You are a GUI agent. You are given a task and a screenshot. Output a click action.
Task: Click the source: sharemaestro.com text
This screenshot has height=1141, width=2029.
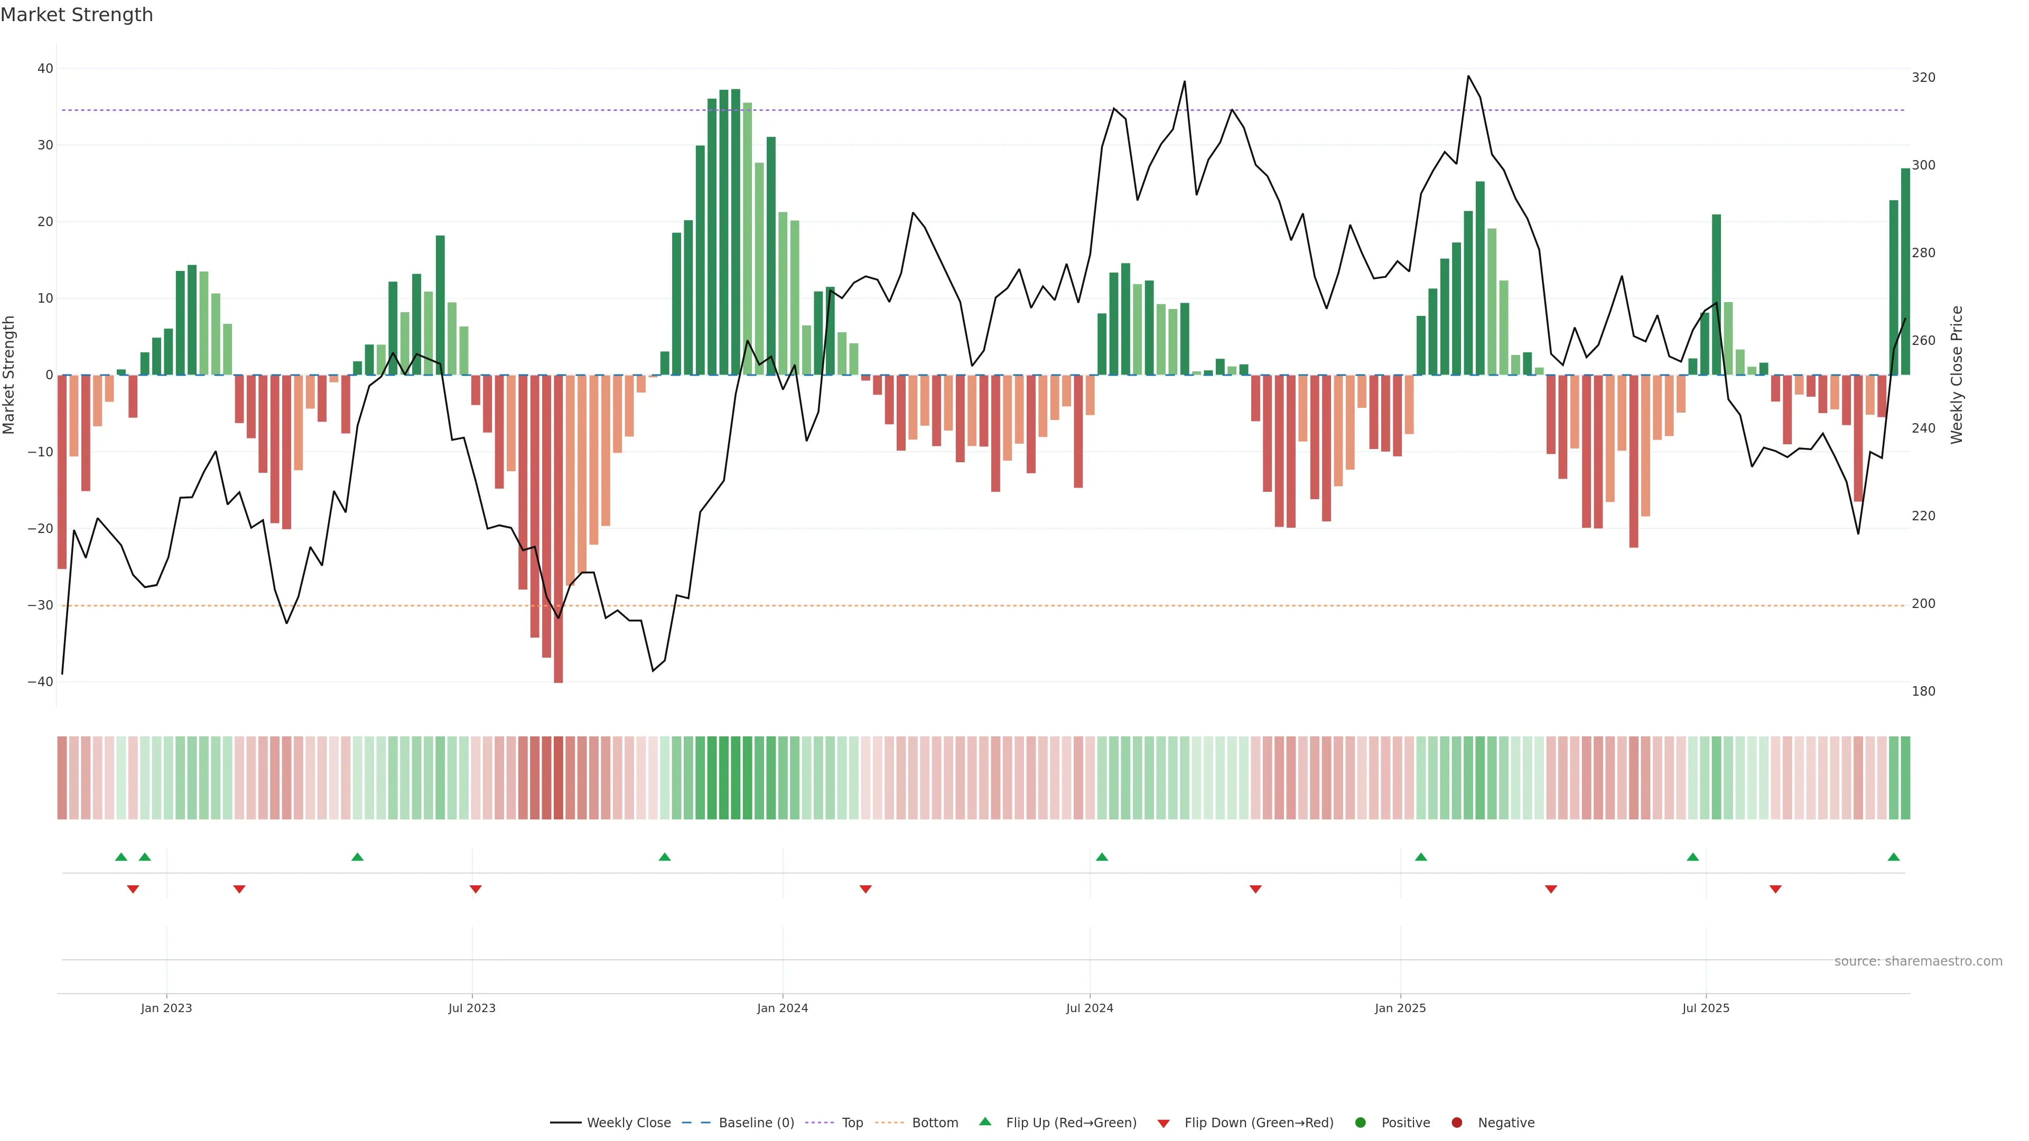click(1918, 961)
